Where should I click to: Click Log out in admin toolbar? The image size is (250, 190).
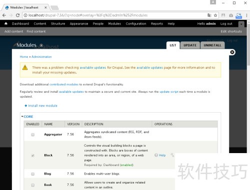coord(226,23)
